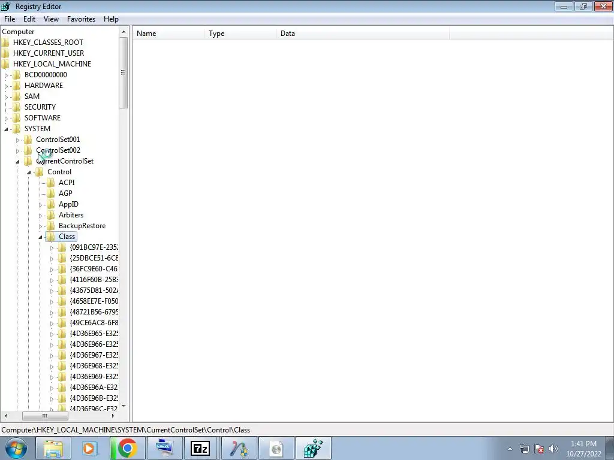Expand the ControlSet001 key
The width and height of the screenshot is (614, 460).
point(17,140)
